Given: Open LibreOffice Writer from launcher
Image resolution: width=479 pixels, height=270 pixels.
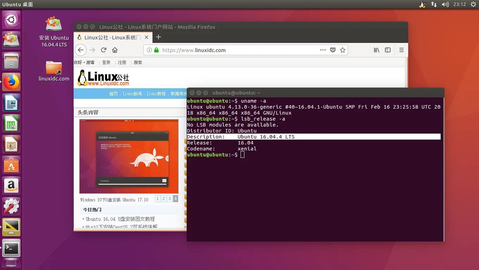Looking at the screenshot, I should [12, 103].
